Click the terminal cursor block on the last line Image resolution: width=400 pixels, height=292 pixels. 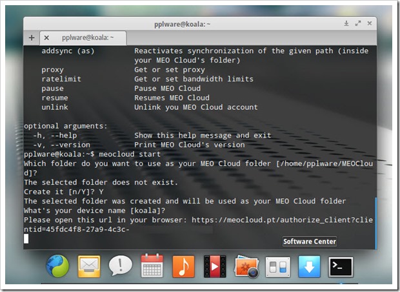(x=26, y=239)
